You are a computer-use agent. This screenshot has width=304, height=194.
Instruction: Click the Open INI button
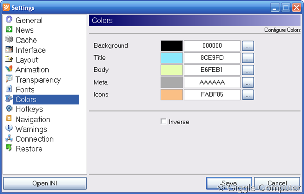[45, 183]
